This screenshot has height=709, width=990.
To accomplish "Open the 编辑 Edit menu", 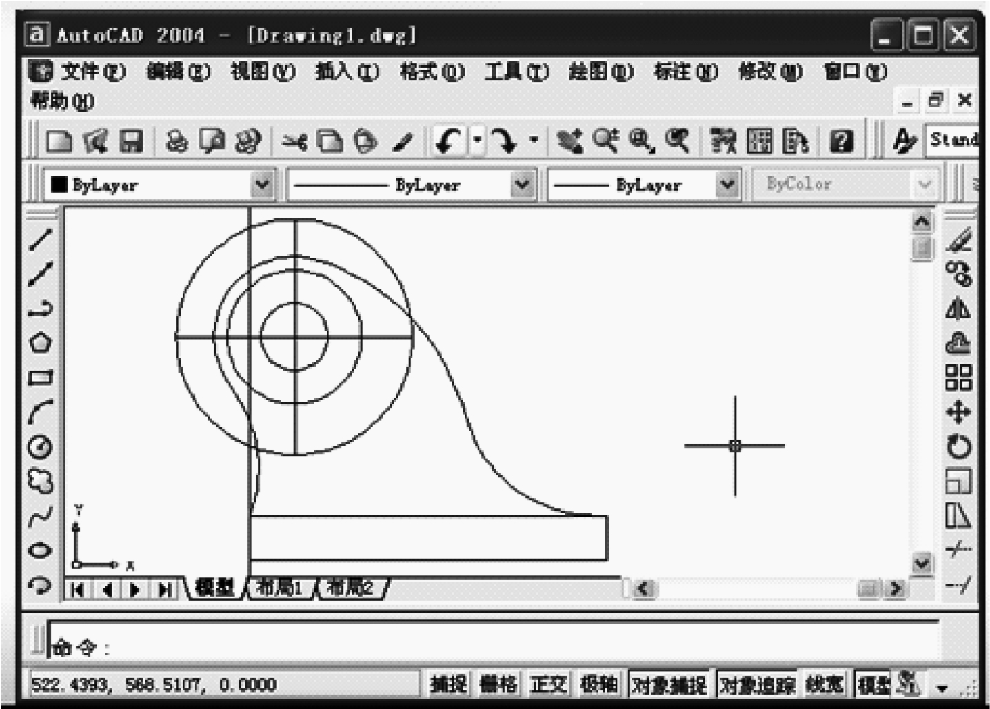I will [x=178, y=71].
